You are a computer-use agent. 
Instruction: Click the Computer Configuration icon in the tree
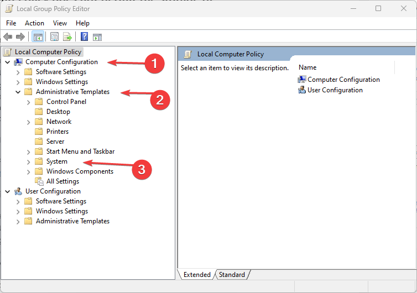click(18, 62)
